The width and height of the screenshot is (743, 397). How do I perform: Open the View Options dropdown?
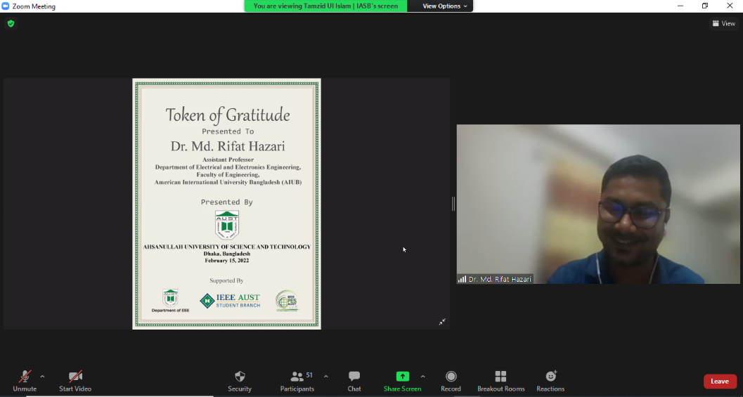(444, 6)
